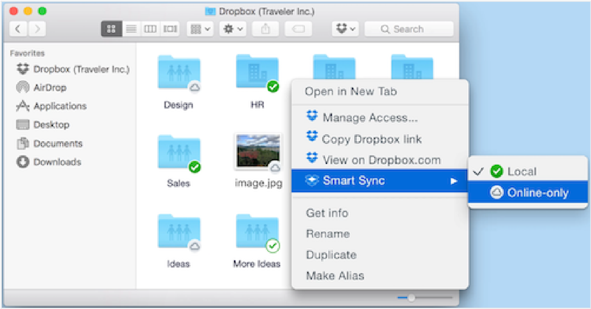This screenshot has height=309, width=591.
Task: Select Dropbox (Traveler Inc.) in sidebar
Action: point(73,69)
